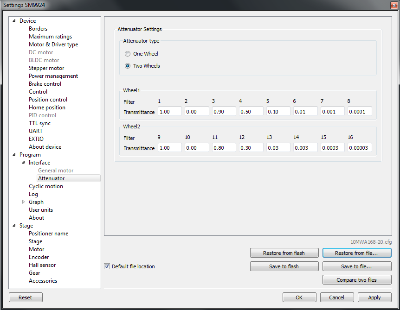The height and width of the screenshot is (310, 400).
Task: Collapse the Interface tree node
Action: [23, 163]
